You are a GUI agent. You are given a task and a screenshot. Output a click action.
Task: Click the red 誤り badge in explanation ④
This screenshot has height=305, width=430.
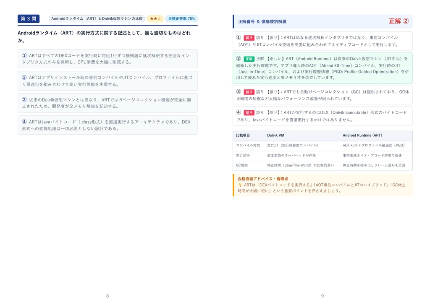point(249,112)
